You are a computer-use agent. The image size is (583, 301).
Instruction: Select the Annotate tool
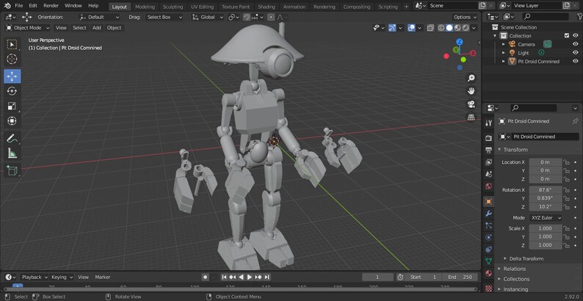point(12,138)
